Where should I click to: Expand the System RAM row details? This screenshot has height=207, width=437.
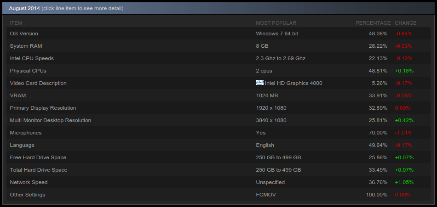point(218,46)
